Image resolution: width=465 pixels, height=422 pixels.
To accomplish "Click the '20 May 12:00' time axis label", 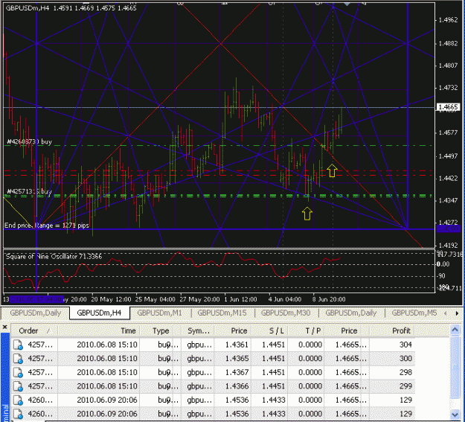I will tap(111, 299).
